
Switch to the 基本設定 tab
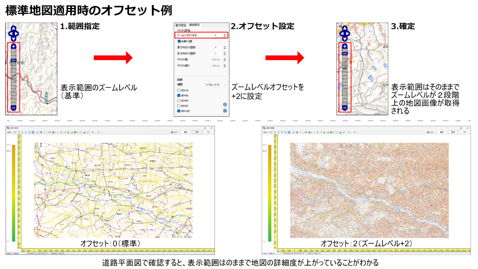pyautogui.click(x=180, y=25)
